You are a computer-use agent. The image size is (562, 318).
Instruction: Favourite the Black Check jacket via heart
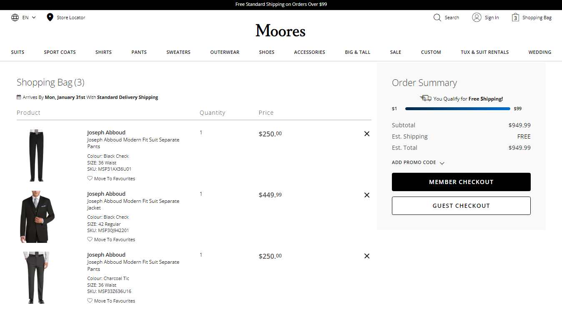click(90, 240)
